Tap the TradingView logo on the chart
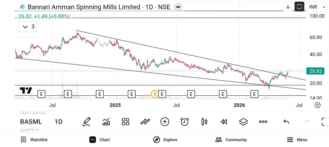329x147 pixels. pyautogui.click(x=26, y=90)
